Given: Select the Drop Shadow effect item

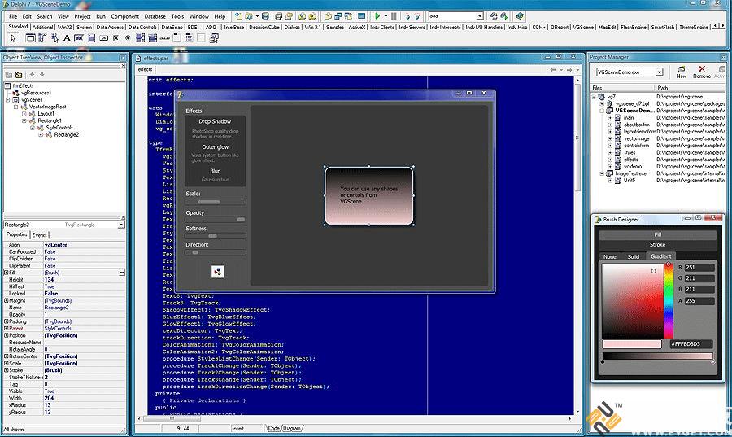Looking at the screenshot, I should 215,121.
